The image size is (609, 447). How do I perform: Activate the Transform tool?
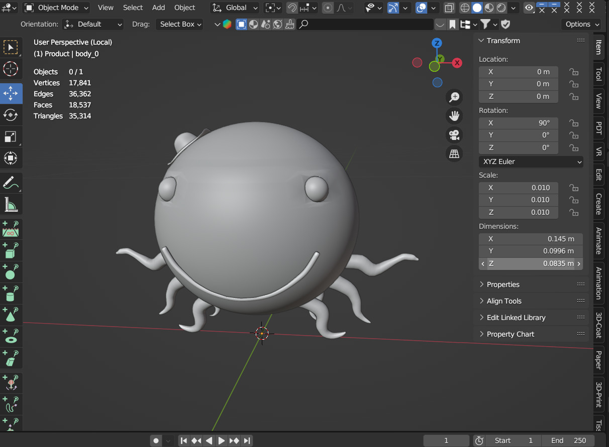11,159
